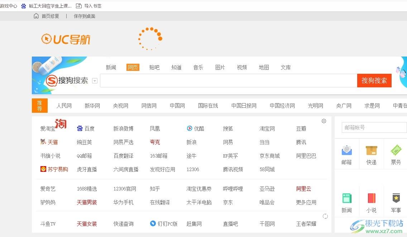Viewport: 407px width, 237px height.
Task: Select the 新闻 search tab
Action: coord(111,67)
